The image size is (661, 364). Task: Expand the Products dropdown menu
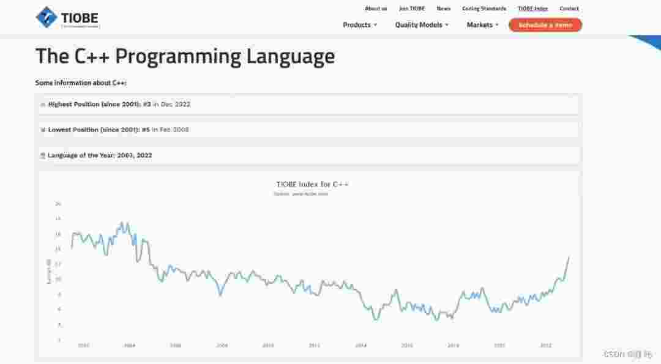pos(360,25)
